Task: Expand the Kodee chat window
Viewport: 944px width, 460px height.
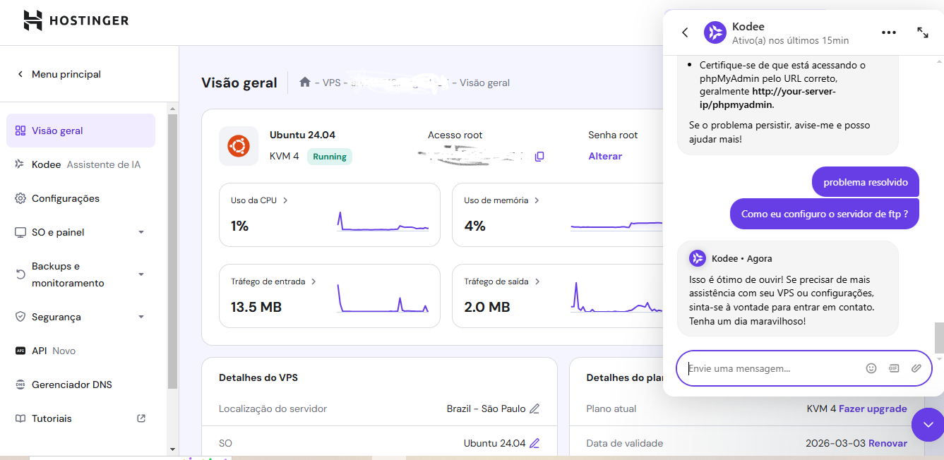Action: [923, 32]
